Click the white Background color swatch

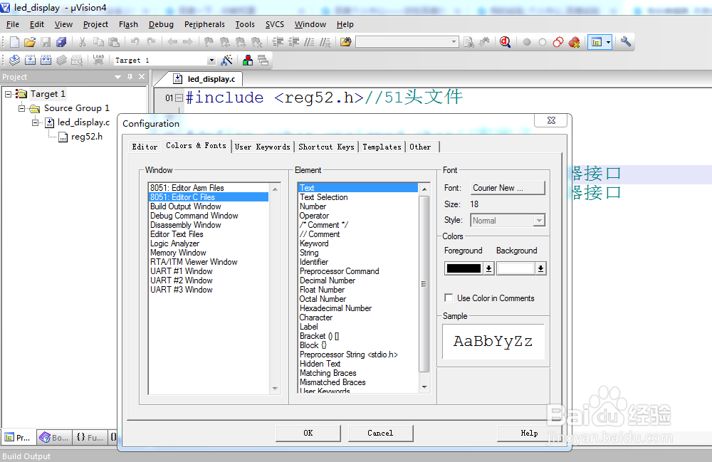[515, 268]
